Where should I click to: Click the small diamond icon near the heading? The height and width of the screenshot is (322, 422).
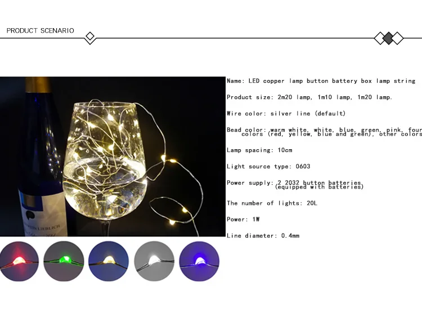pos(90,37)
